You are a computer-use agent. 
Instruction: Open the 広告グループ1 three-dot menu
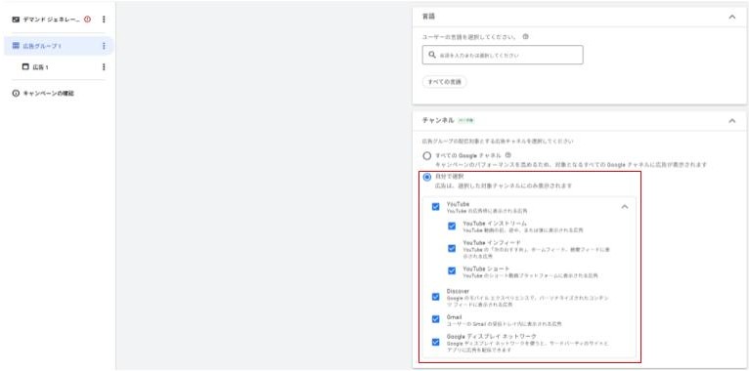[x=104, y=46]
